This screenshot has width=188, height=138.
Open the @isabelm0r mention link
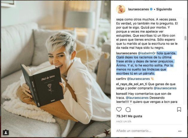click(147, 53)
